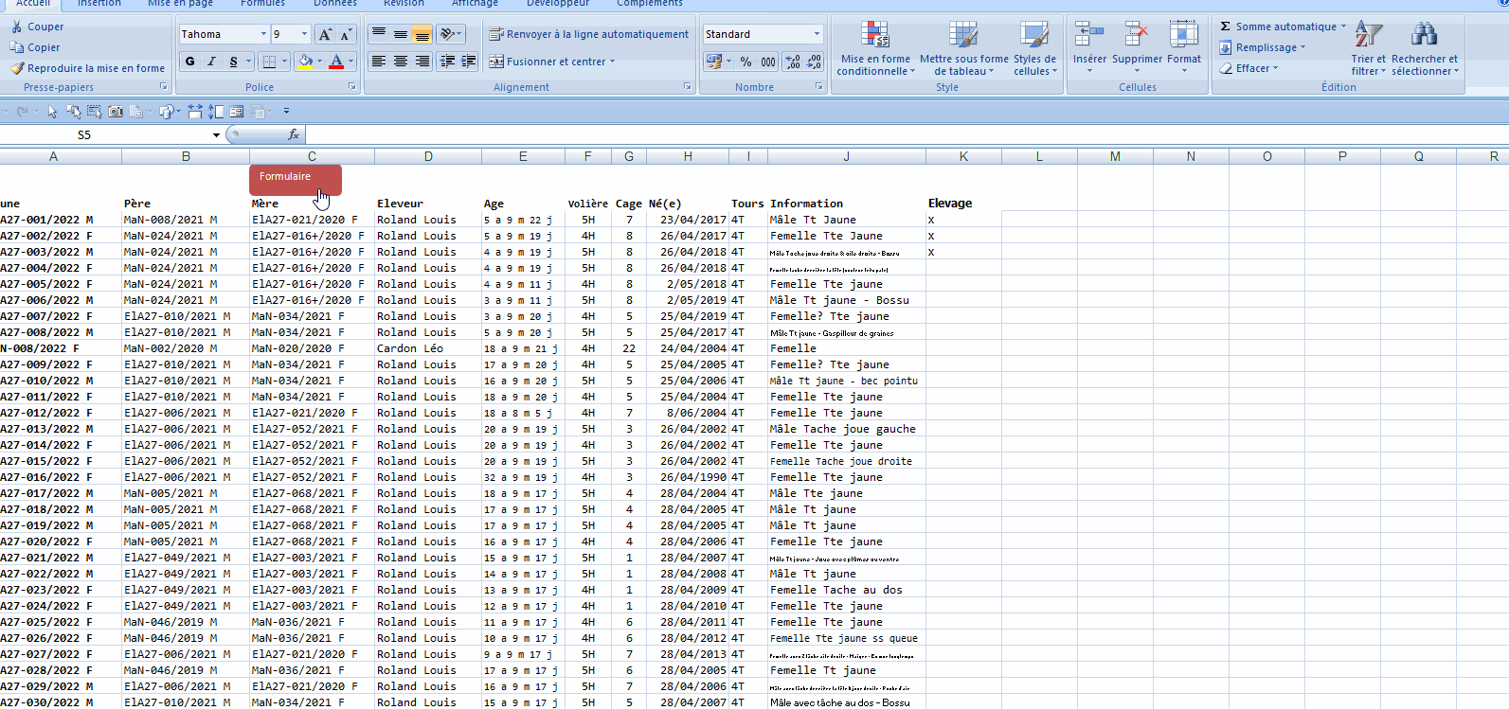Screen dimensions: 1509x710
Task: Toggle bold with the G button
Action: [190, 62]
